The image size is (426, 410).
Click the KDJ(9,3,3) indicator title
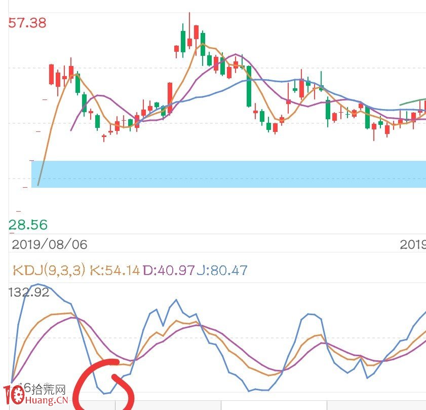49,270
